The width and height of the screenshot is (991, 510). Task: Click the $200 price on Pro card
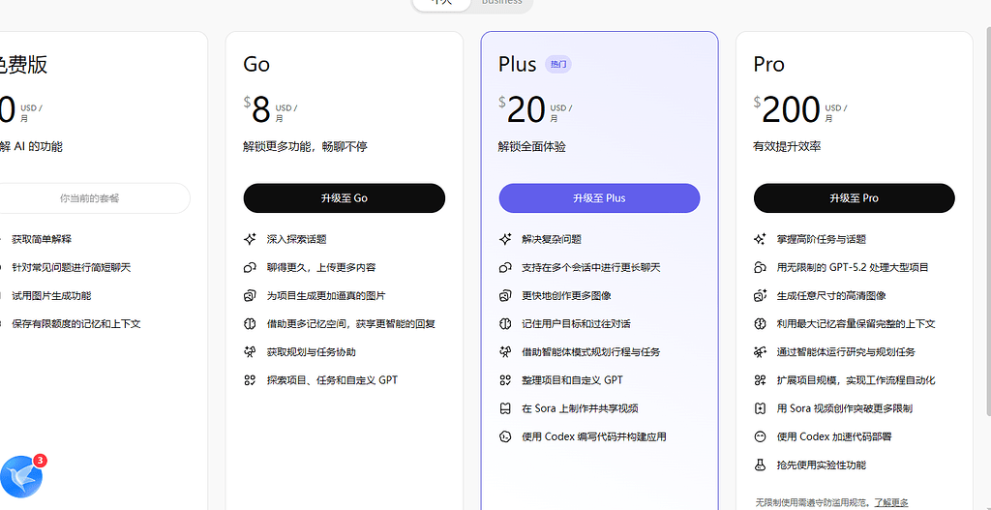[x=787, y=110]
